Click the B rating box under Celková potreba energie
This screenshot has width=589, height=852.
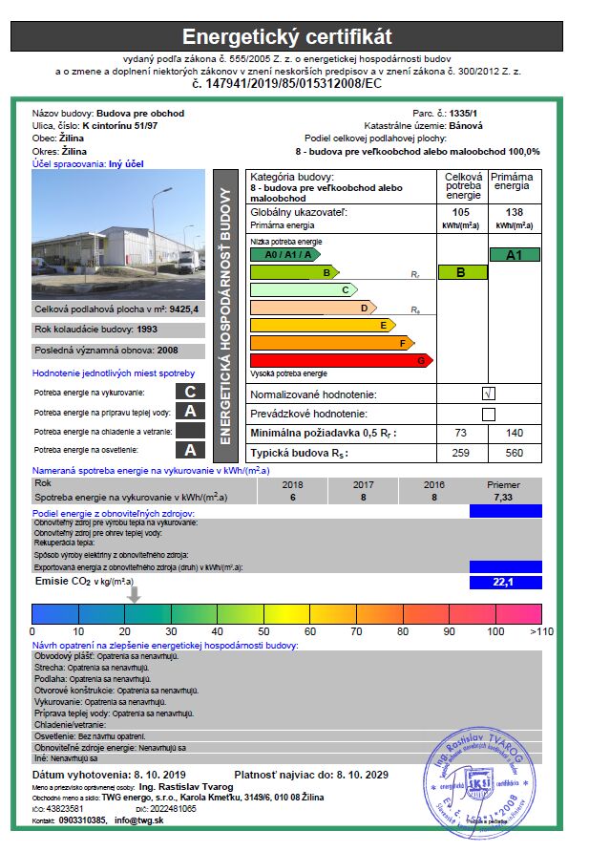coord(463,272)
